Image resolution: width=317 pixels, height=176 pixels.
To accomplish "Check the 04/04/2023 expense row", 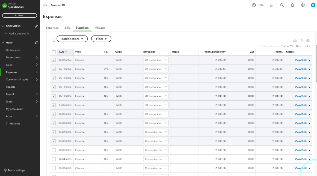I will (x=54, y=159).
